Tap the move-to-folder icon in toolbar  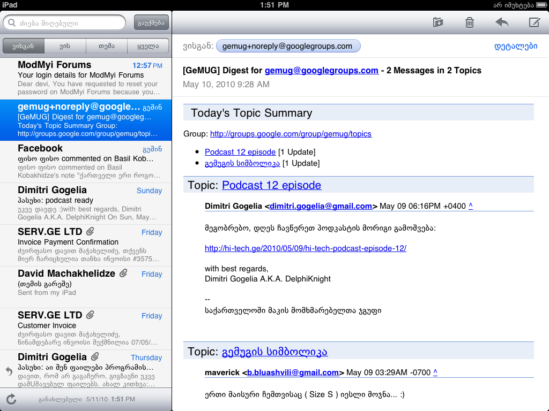point(438,22)
